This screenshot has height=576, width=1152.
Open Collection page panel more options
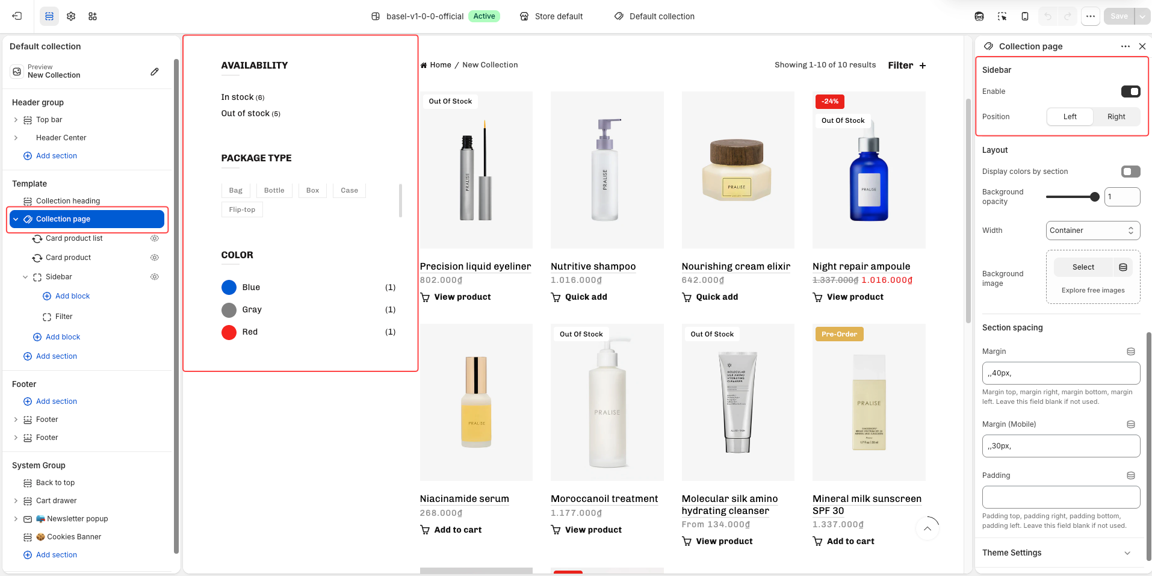click(x=1126, y=46)
